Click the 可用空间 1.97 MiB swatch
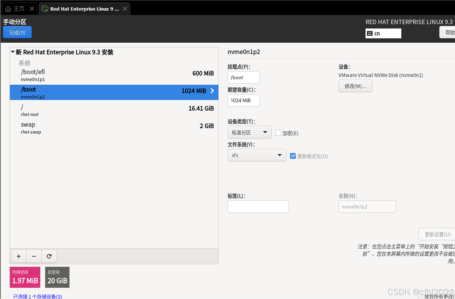The image size is (455, 299). pos(25,277)
